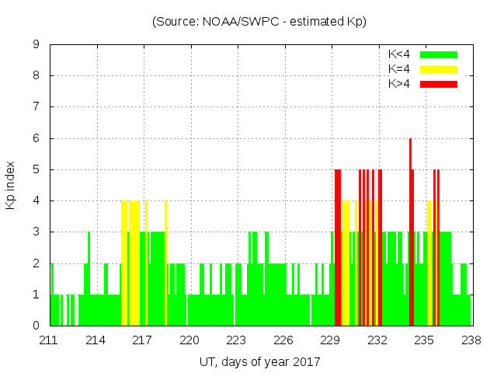Click x-axis tick label 232
This screenshot has width=497, height=373.
coord(377,340)
